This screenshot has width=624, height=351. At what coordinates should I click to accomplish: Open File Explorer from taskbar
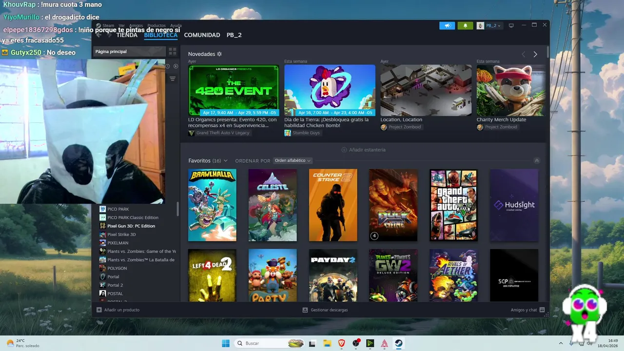[327, 343]
